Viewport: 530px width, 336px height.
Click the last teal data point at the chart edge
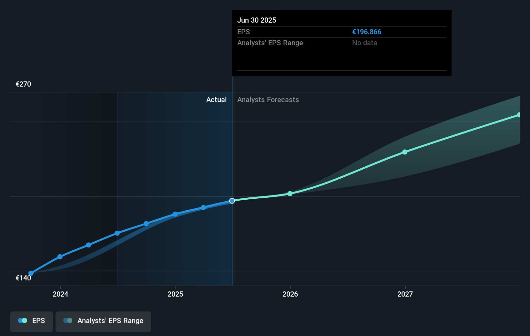click(519, 114)
